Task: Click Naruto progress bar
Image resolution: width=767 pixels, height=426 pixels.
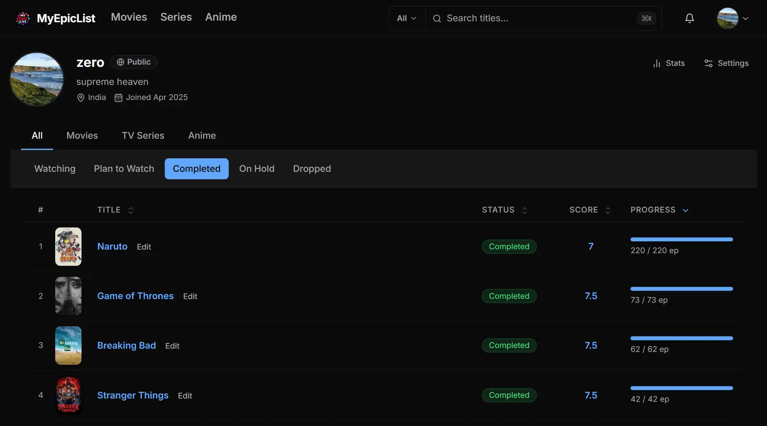Action: click(682, 239)
